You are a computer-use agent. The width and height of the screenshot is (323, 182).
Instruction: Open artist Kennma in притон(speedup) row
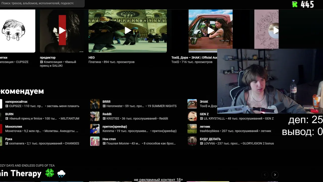click(108, 131)
